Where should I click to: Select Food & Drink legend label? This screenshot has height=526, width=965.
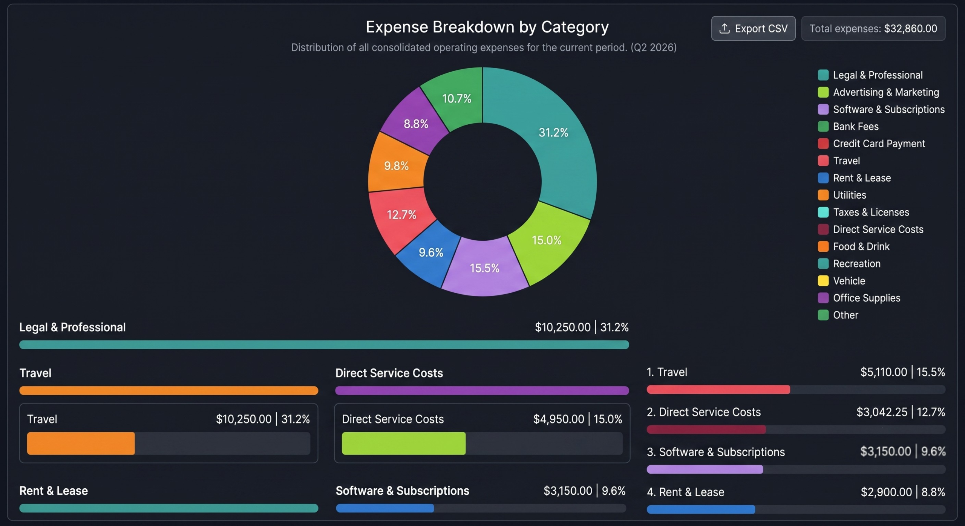(861, 246)
